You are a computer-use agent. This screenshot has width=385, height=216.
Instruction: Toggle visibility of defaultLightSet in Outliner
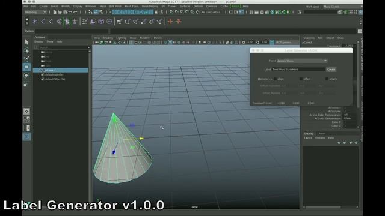pyautogui.click(x=43, y=74)
